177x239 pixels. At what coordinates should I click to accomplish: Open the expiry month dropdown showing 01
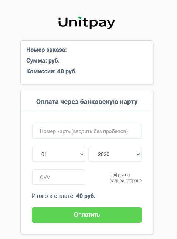coord(58,154)
